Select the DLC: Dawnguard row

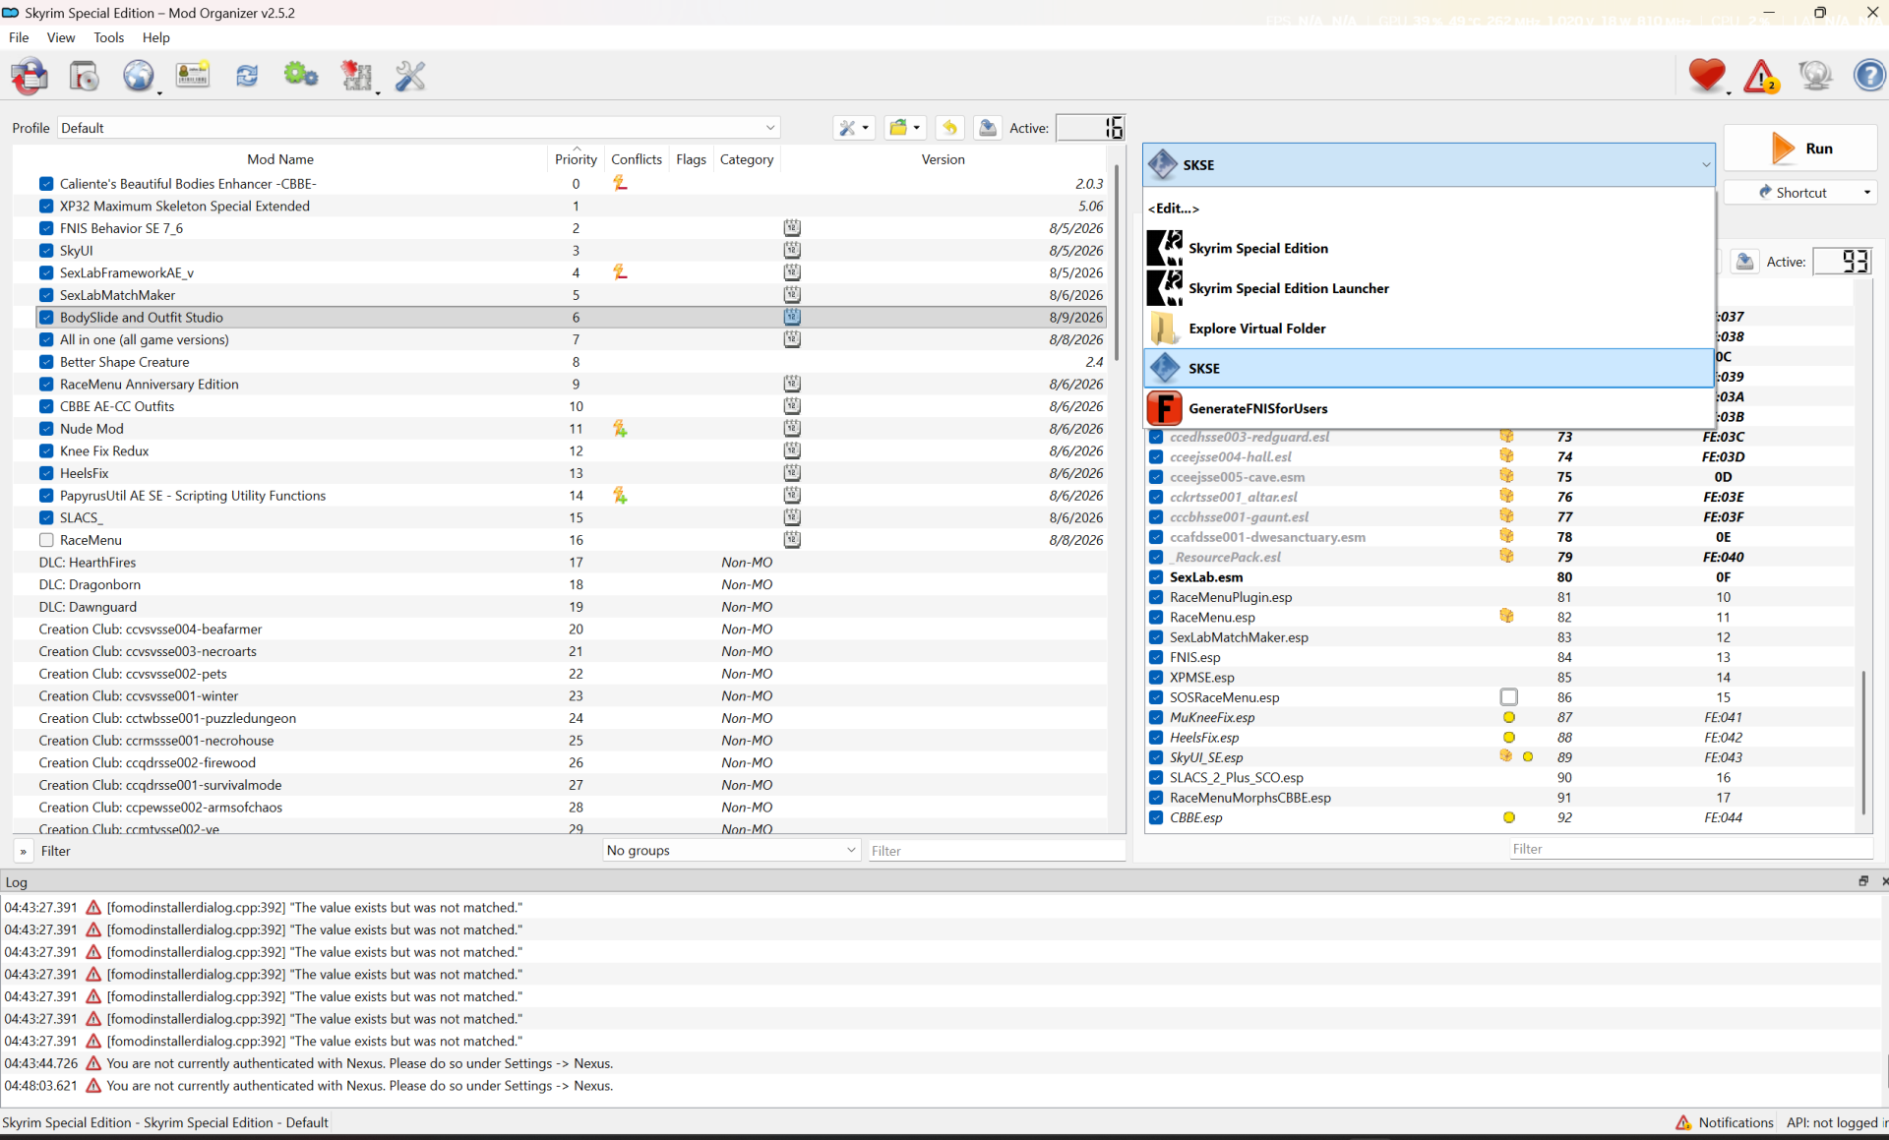pos(559,607)
